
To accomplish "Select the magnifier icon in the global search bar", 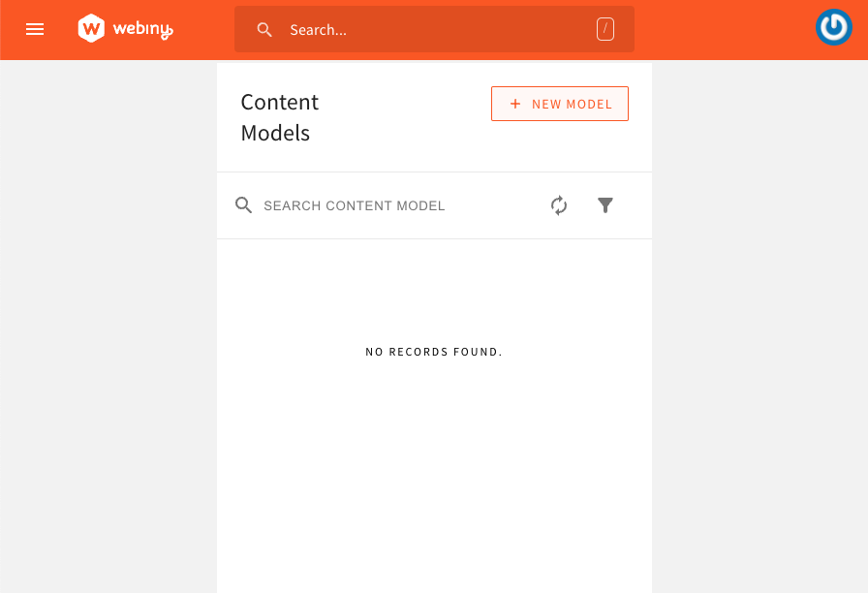I will tap(264, 29).
